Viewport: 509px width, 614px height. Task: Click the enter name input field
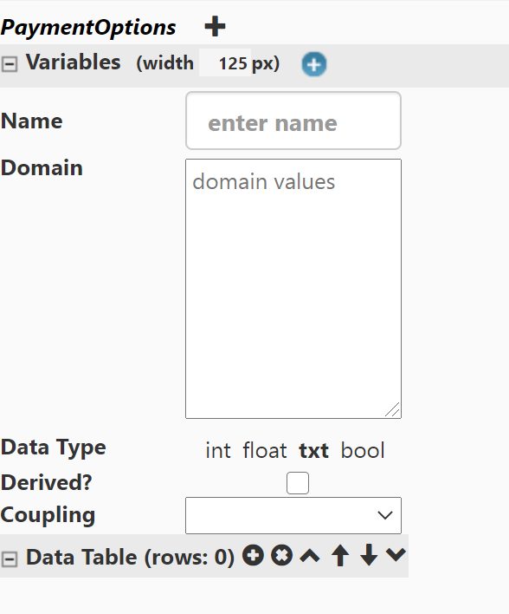[x=293, y=121]
